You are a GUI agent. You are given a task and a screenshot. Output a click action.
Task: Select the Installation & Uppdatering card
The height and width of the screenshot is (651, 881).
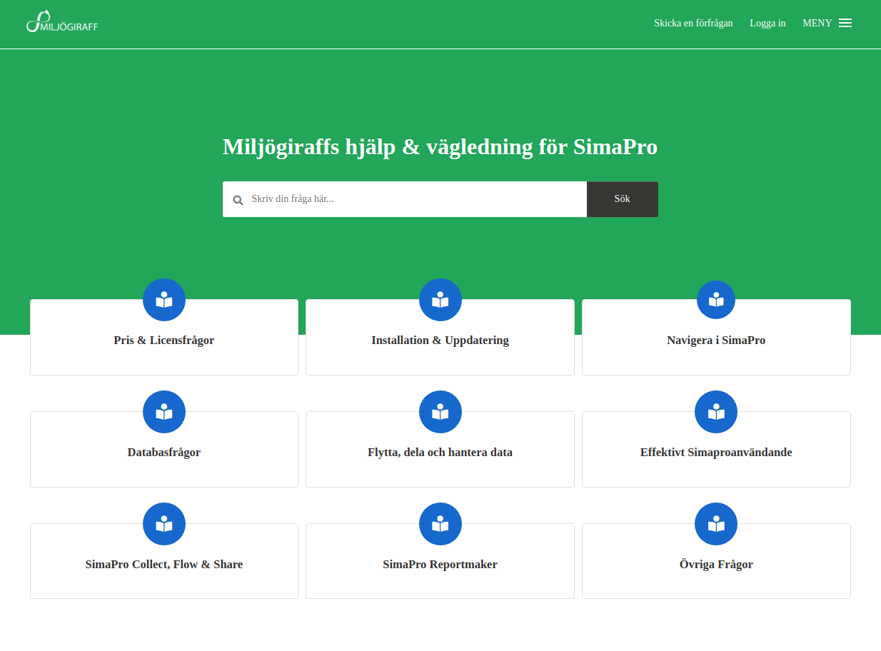point(440,340)
